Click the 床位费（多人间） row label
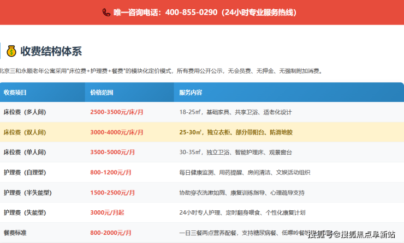The height and width of the screenshot is (243, 404). (25, 112)
